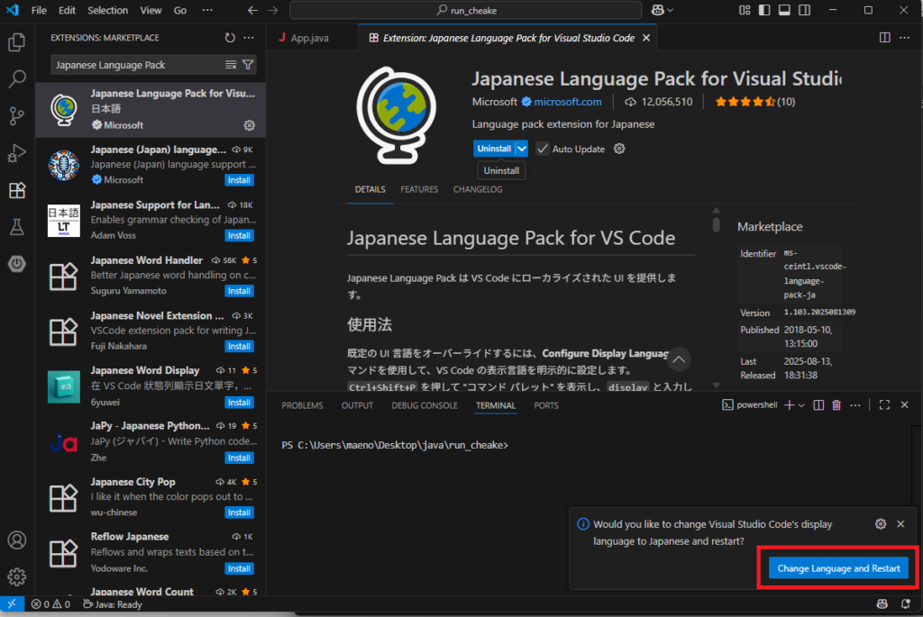Install Japanese Word Handler extension
This screenshot has height=617, width=923.
click(239, 291)
